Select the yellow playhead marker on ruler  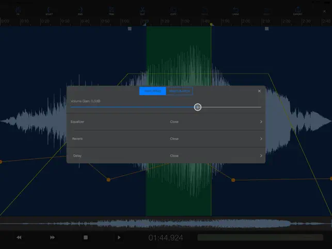tap(211, 25)
